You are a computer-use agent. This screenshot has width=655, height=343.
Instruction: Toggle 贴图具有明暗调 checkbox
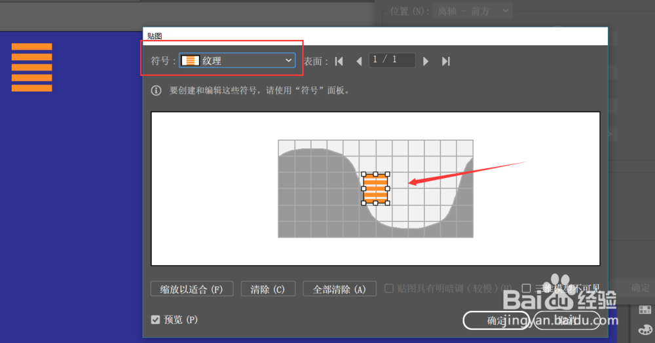click(389, 288)
